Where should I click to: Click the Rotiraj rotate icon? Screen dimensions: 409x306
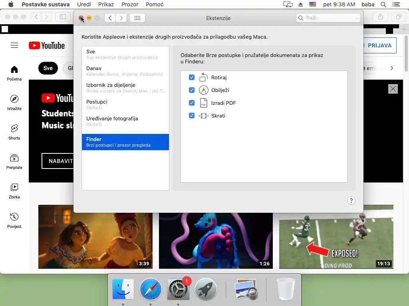203,77
